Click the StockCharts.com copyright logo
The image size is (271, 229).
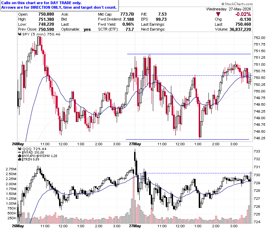click(237, 4)
